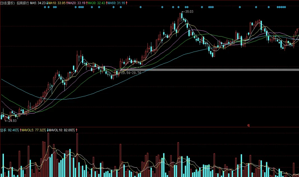Click the leftmost diamond marker row icon
Image resolution: width=299 pixels, height=177 pixels.
coord(45,7)
